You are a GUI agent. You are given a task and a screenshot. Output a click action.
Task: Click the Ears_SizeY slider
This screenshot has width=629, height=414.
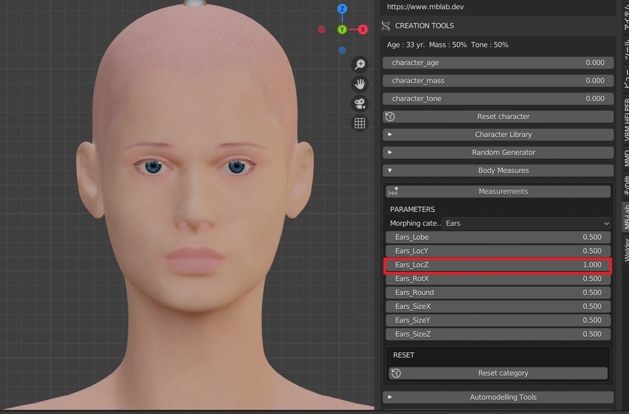pyautogui.click(x=498, y=320)
